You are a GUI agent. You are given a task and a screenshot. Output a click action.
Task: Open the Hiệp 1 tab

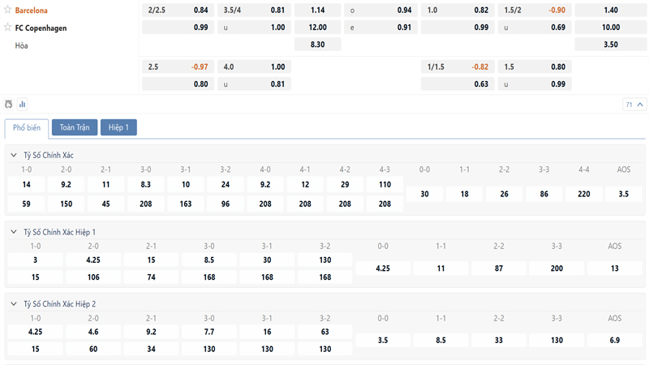[118, 127]
